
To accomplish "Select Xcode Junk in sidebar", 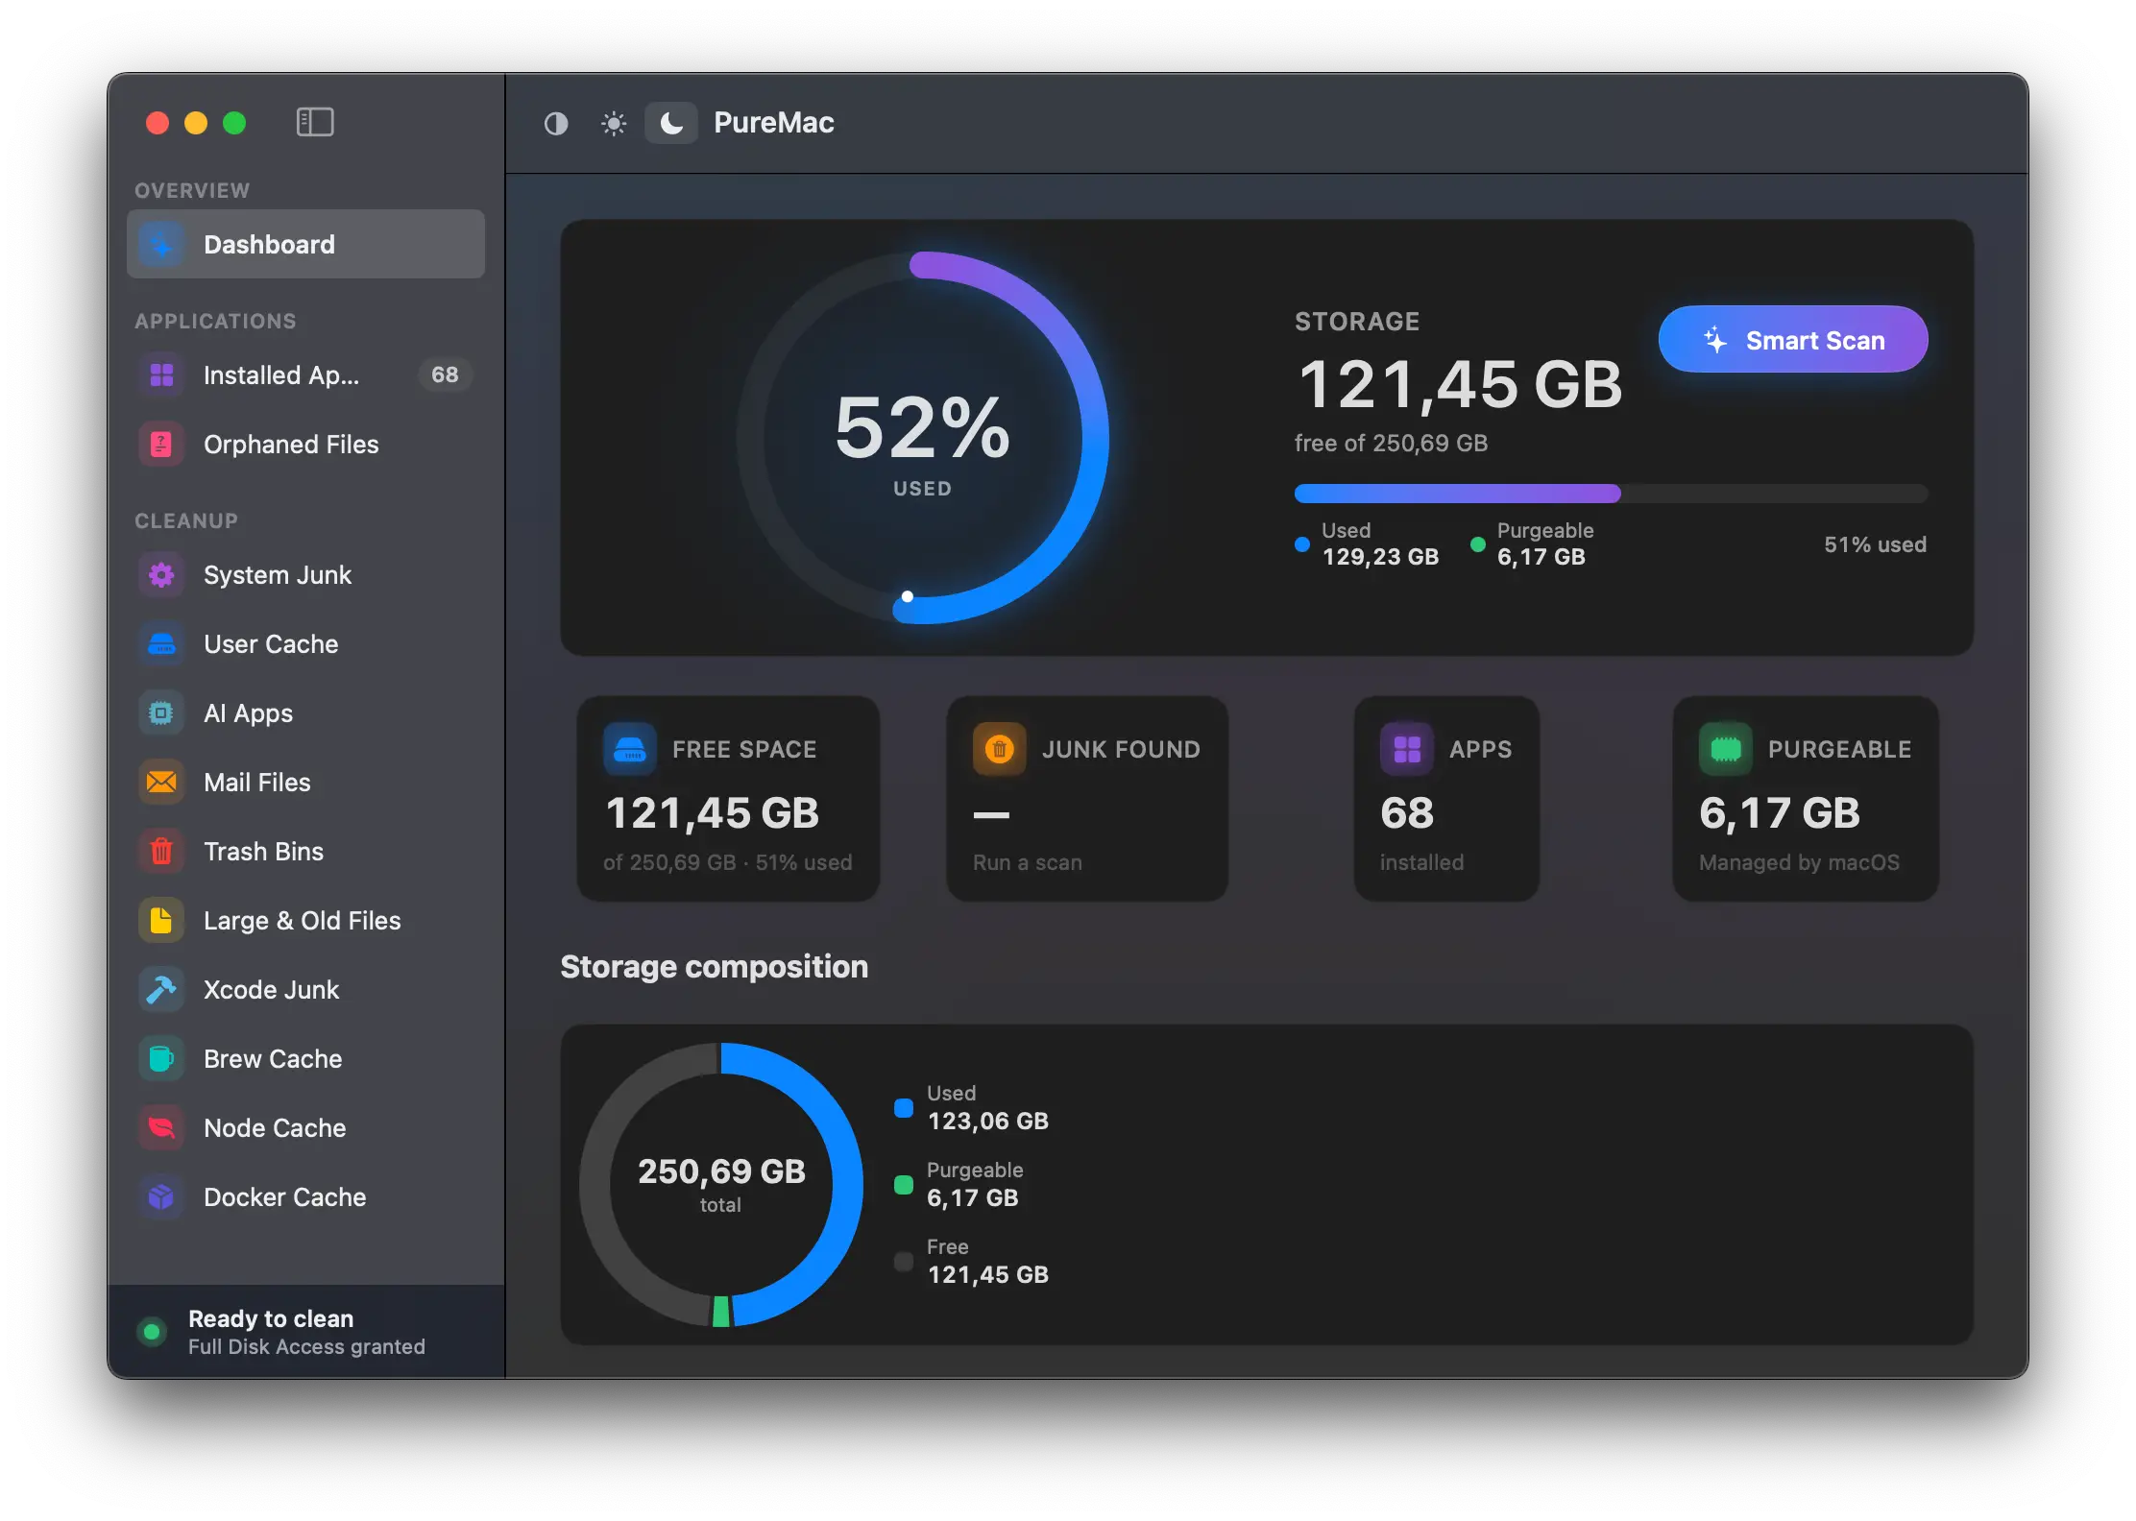I will (305, 989).
